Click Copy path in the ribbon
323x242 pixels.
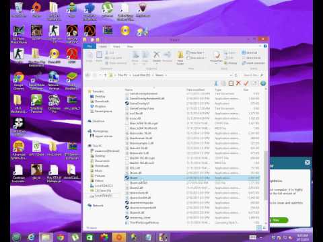[114, 58]
